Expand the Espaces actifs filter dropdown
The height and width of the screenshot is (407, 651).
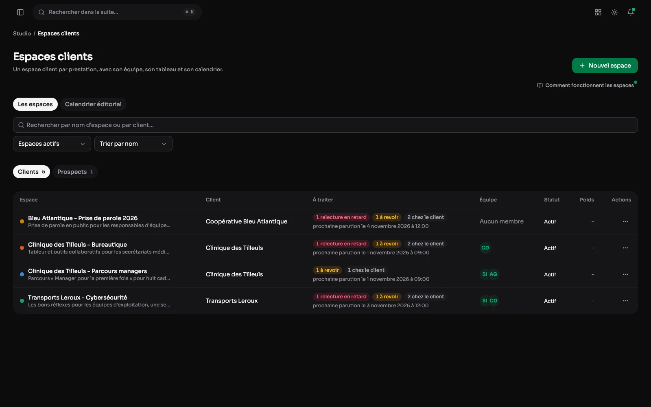point(52,144)
